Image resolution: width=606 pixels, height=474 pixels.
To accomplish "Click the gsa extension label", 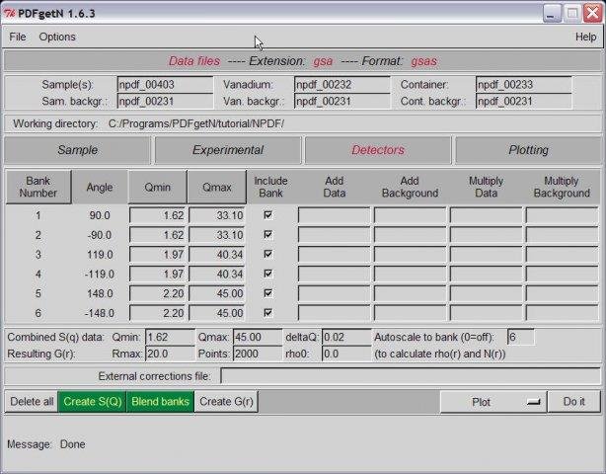I will tap(323, 61).
